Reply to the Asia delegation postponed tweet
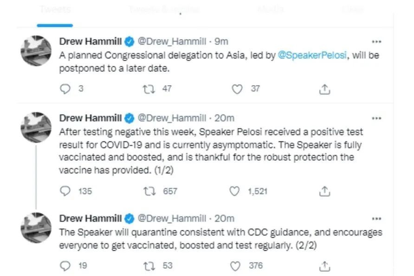The image size is (414, 276). tap(65, 89)
